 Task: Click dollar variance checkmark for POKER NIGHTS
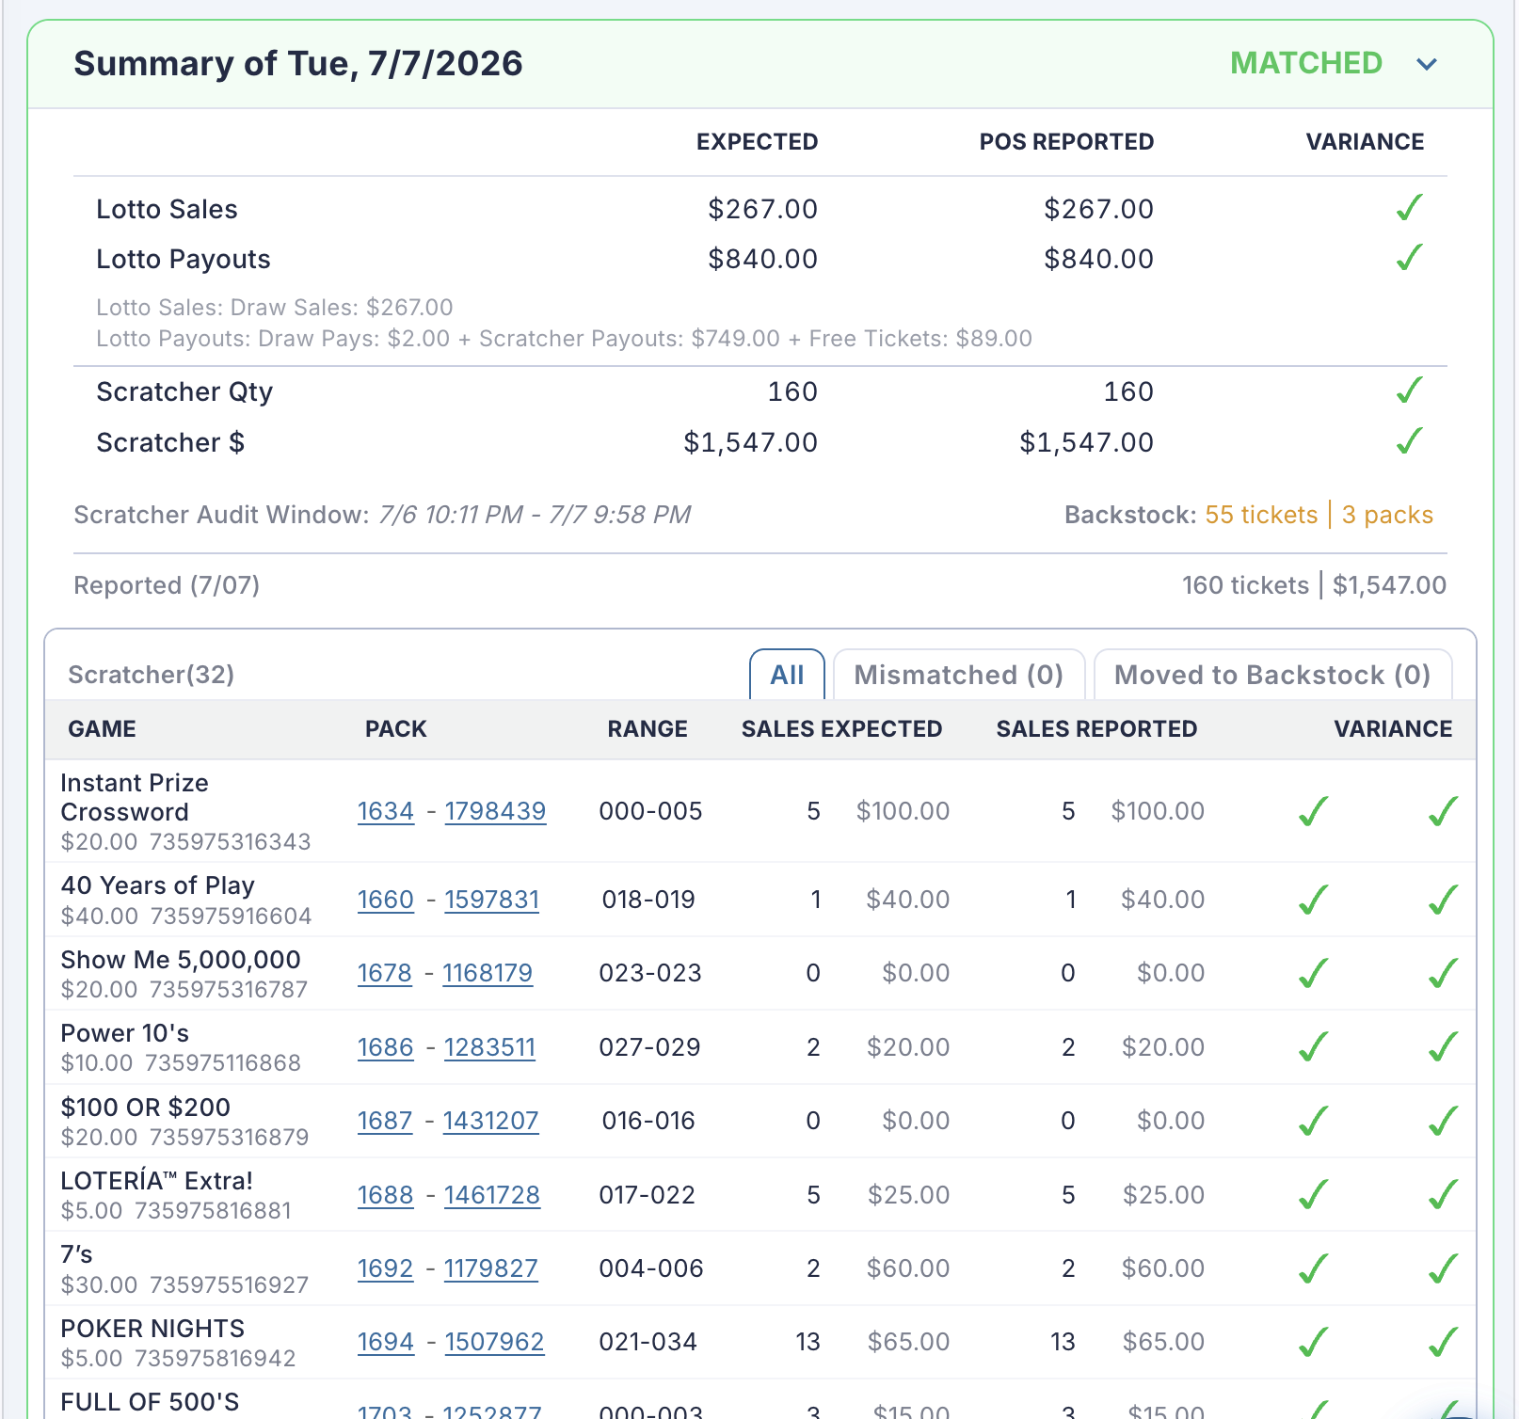click(x=1443, y=1342)
